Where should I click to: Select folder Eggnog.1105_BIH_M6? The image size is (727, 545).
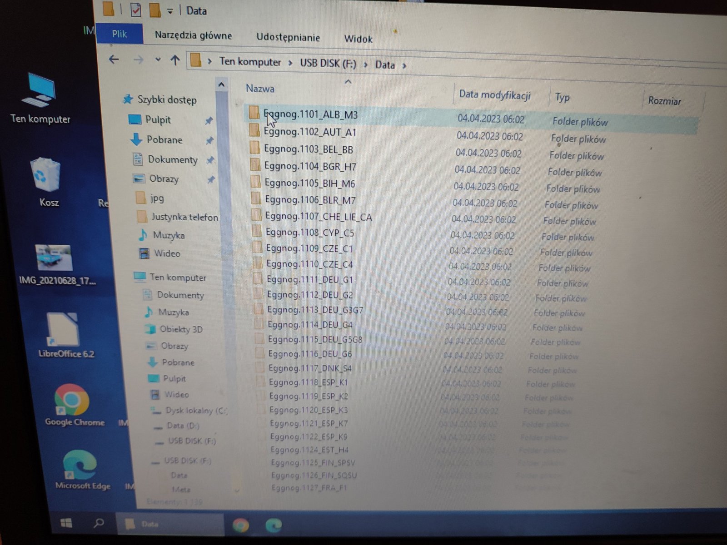[x=310, y=183]
